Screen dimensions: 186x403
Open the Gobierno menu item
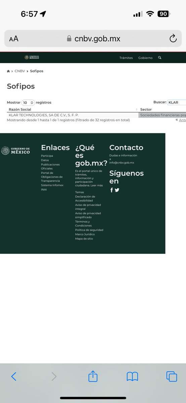145,58
